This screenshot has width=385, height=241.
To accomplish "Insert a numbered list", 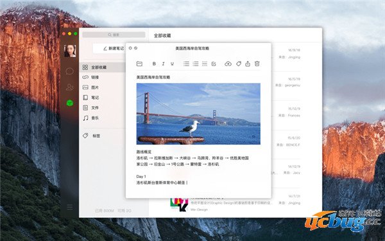I will (x=196, y=64).
